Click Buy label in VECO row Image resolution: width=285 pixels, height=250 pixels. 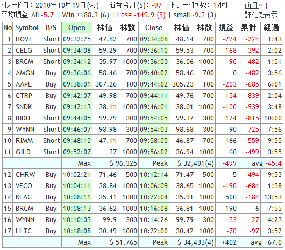[x=51, y=186]
